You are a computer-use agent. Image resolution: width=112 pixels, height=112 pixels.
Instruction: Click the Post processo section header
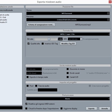(x=68, y=95)
